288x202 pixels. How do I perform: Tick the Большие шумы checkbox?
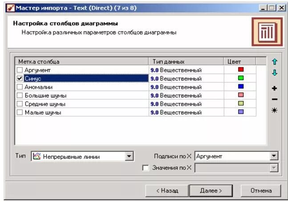[20, 95]
